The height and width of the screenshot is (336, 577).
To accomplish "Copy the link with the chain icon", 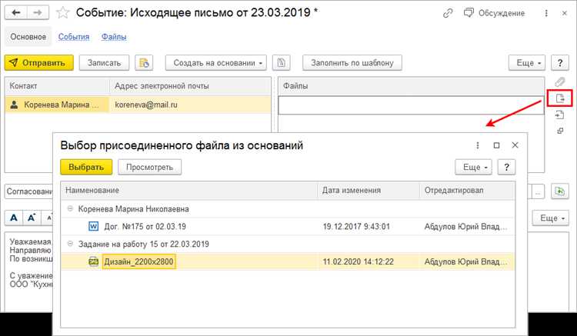I will 448,13.
